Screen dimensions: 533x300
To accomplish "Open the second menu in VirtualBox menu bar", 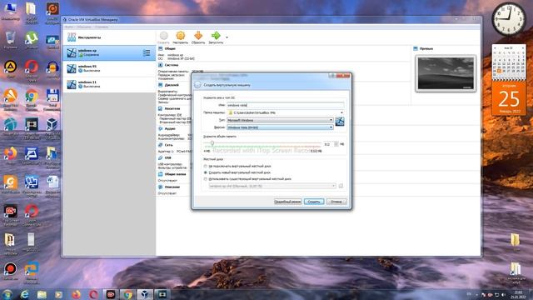I will pyautogui.click(x=84, y=27).
